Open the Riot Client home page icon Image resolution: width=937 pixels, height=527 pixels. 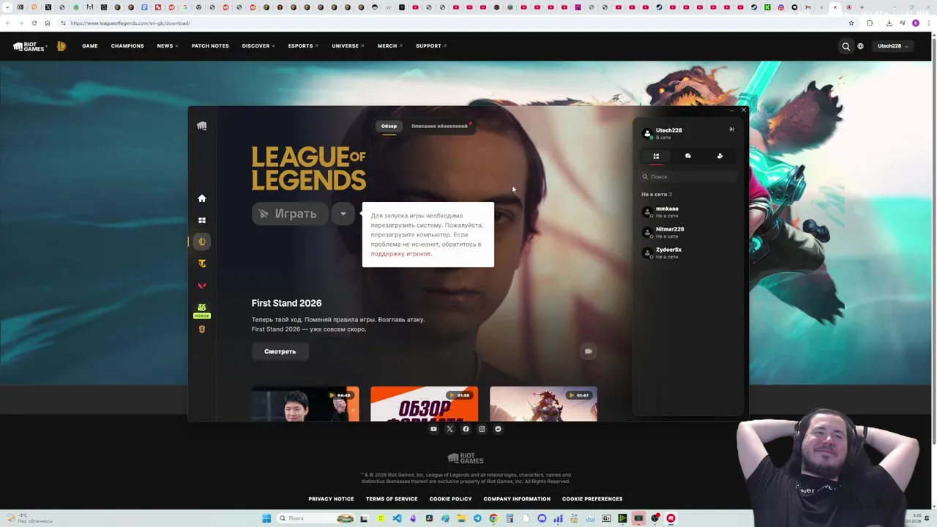[202, 198]
